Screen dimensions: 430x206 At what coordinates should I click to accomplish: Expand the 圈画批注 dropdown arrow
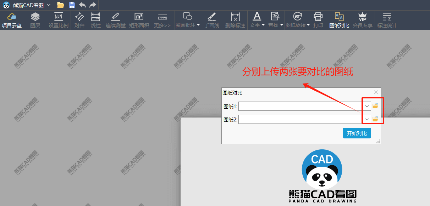click(x=198, y=25)
